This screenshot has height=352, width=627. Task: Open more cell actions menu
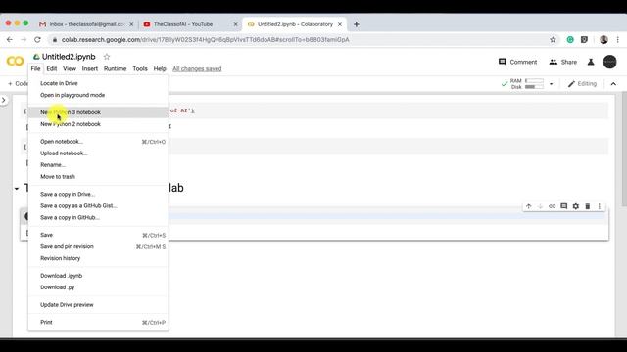[599, 206]
